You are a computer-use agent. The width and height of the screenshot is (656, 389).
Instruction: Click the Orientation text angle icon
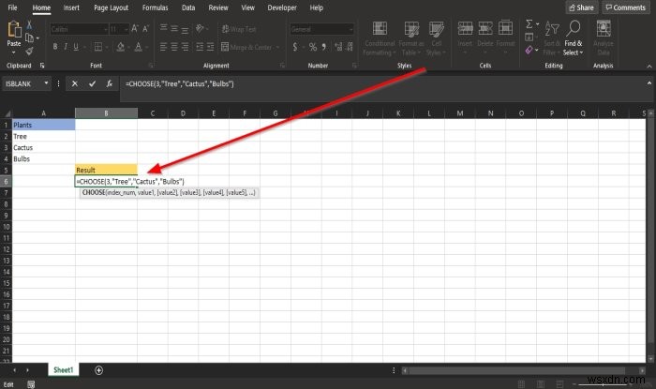[200, 28]
